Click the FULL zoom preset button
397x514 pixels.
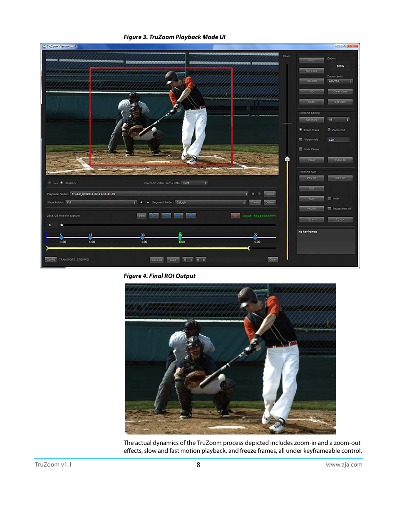tap(312, 60)
